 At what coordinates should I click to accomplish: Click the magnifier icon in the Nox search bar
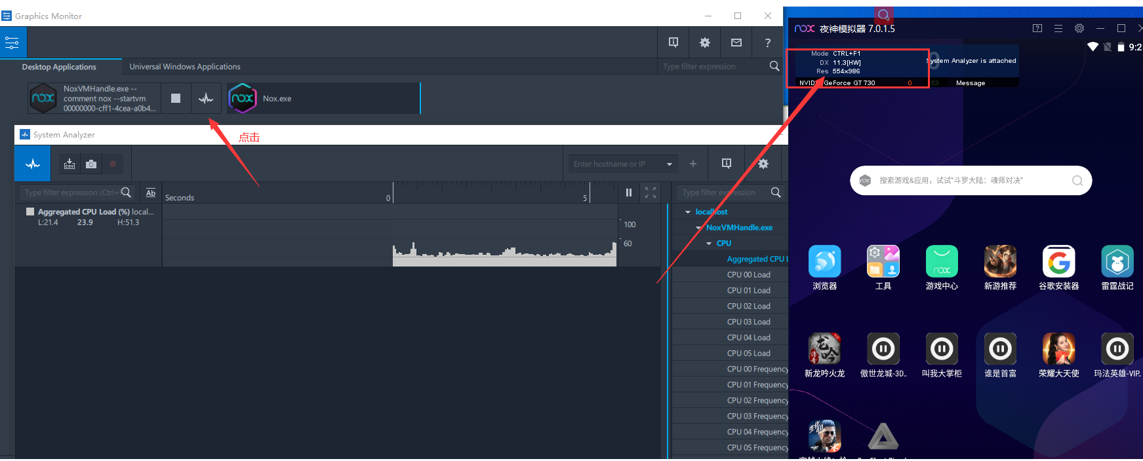(1077, 181)
